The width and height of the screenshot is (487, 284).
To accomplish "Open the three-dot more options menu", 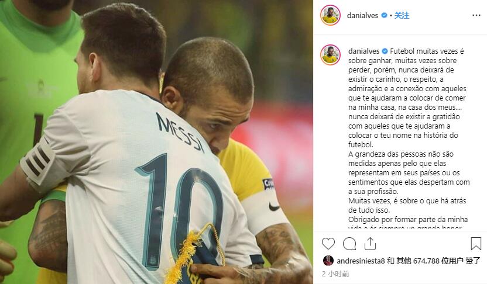I will click(x=476, y=16).
